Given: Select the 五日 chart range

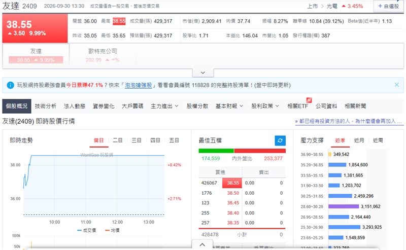Looking at the screenshot, I should click(x=174, y=140).
